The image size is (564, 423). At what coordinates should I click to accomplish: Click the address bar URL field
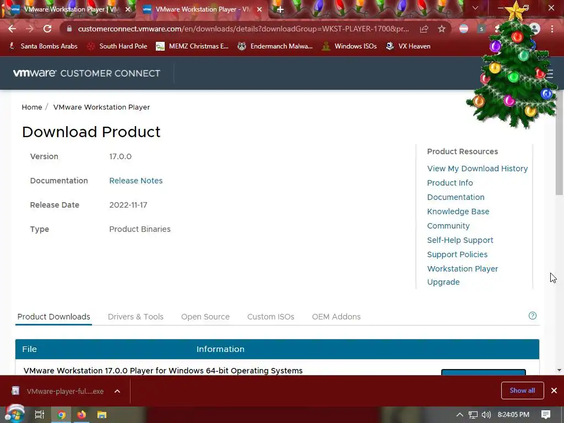pyautogui.click(x=243, y=29)
